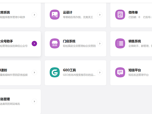Open the 云设计 image icon
152x114 pixels.
(55, 15)
